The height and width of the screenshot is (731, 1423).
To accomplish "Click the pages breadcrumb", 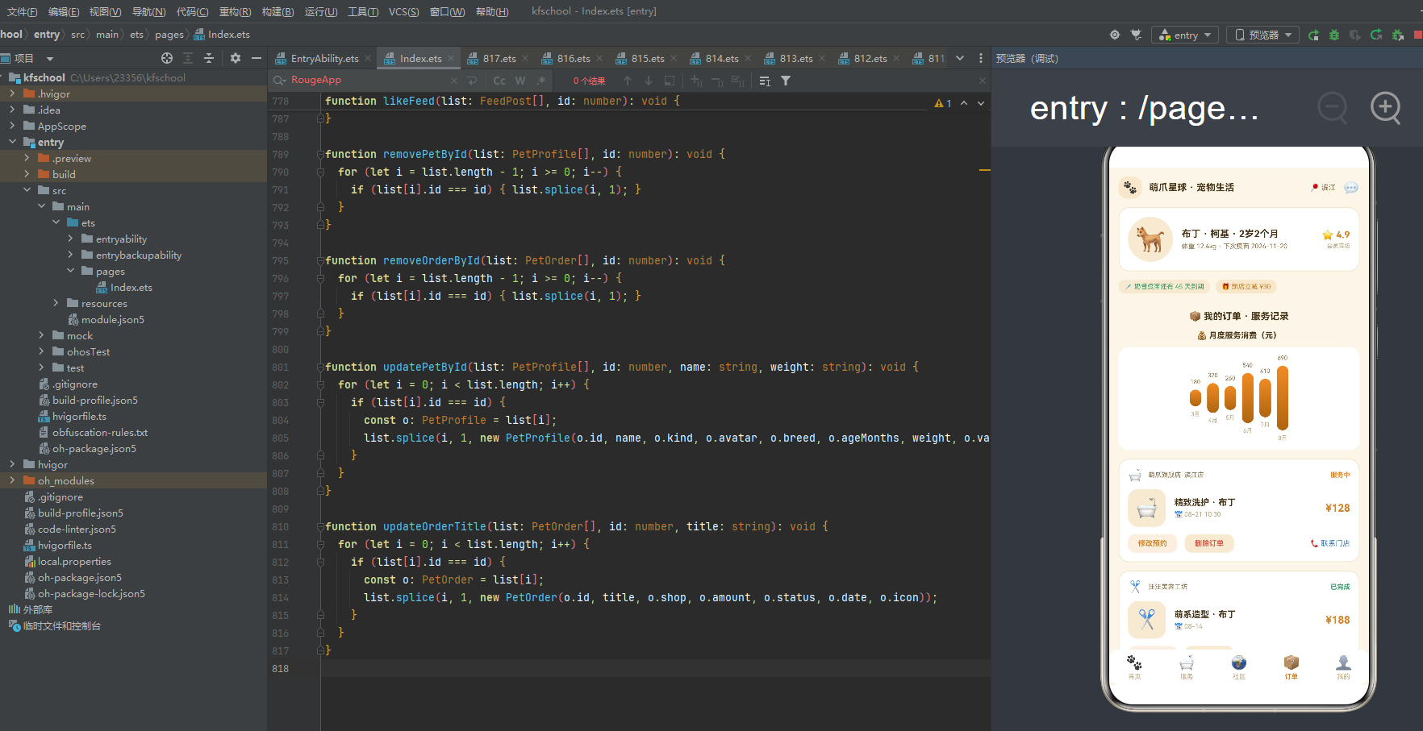I will point(169,35).
